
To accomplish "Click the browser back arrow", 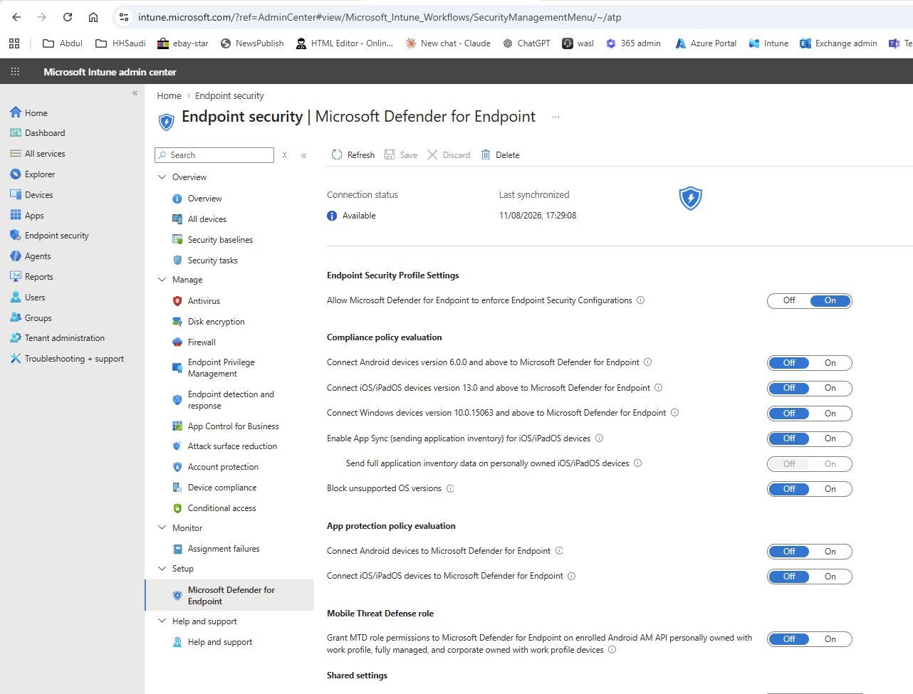I will point(16,17).
